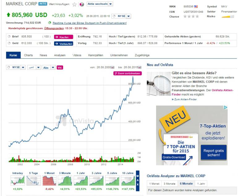Click 'Zoom zurücksetzen' to reset chart

pos(128,74)
